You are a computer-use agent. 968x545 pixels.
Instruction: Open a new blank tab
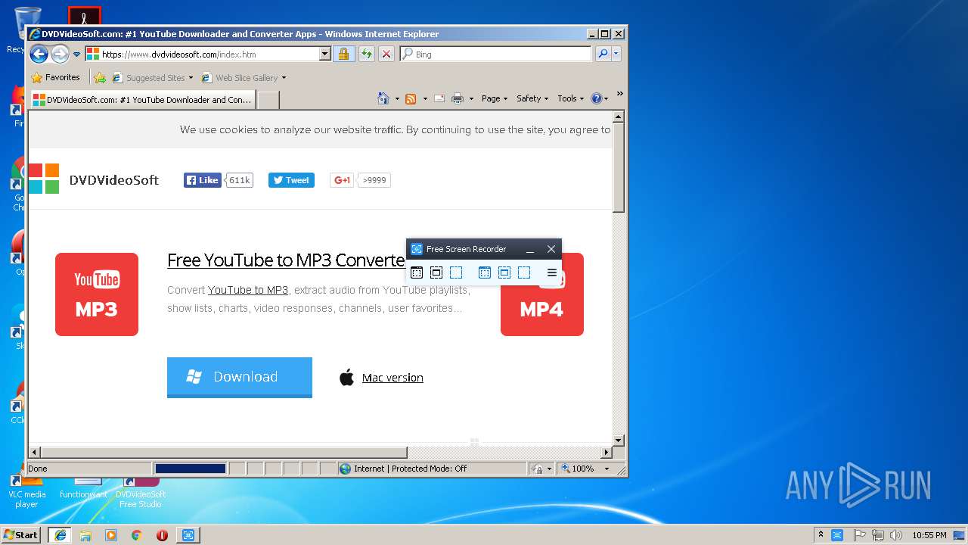(x=268, y=100)
